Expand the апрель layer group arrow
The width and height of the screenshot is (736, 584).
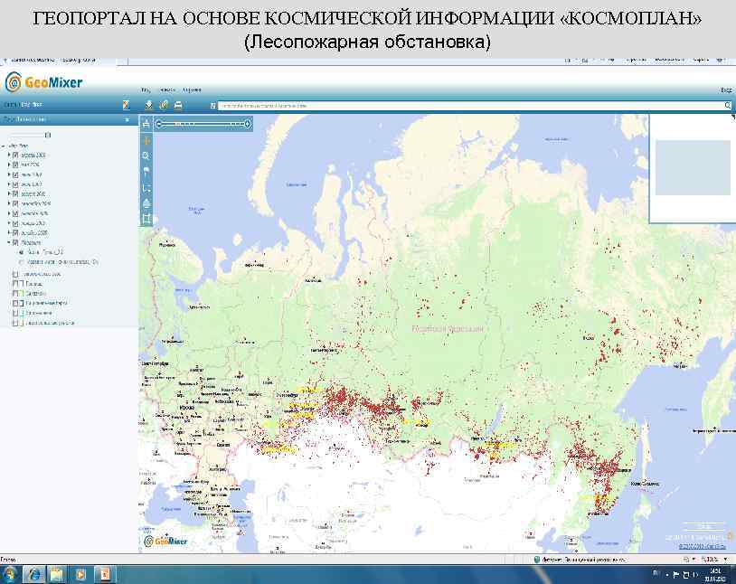point(9,155)
